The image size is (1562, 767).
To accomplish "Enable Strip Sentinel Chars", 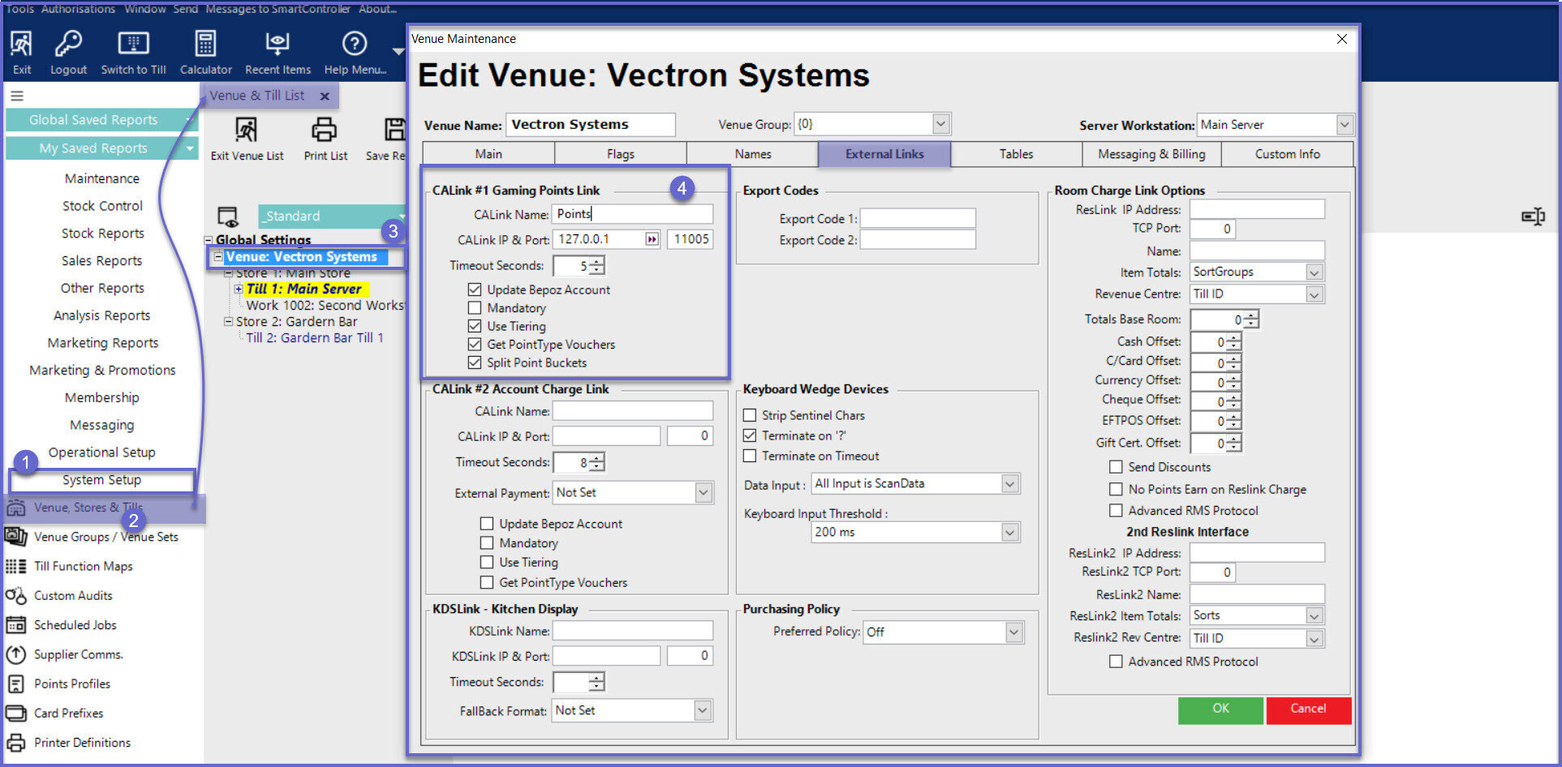I will (750, 415).
